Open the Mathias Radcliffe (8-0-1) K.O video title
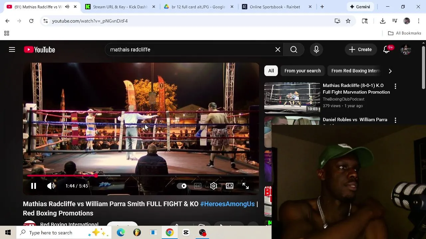The image size is (426, 239). [x=356, y=89]
